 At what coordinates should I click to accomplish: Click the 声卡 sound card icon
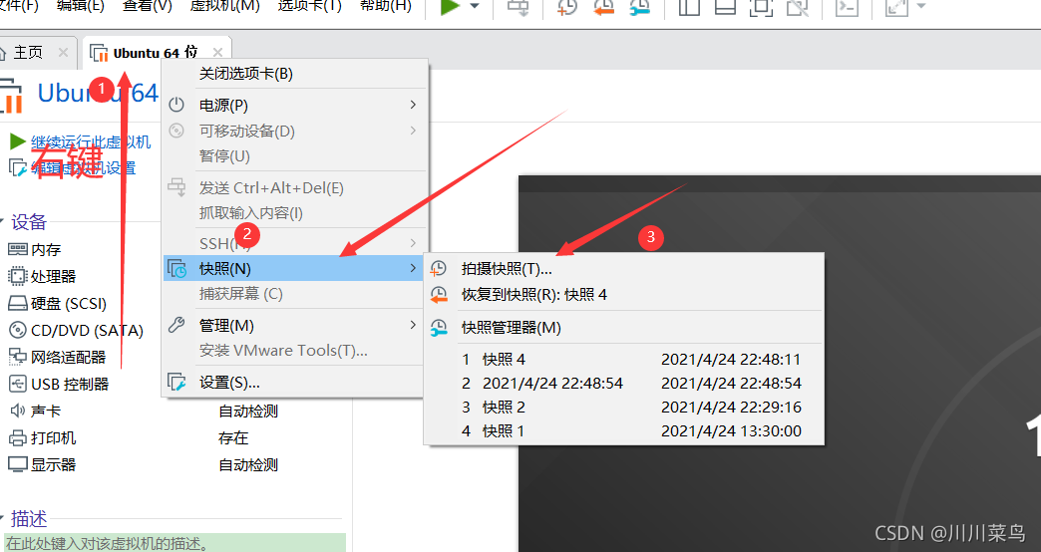click(17, 411)
